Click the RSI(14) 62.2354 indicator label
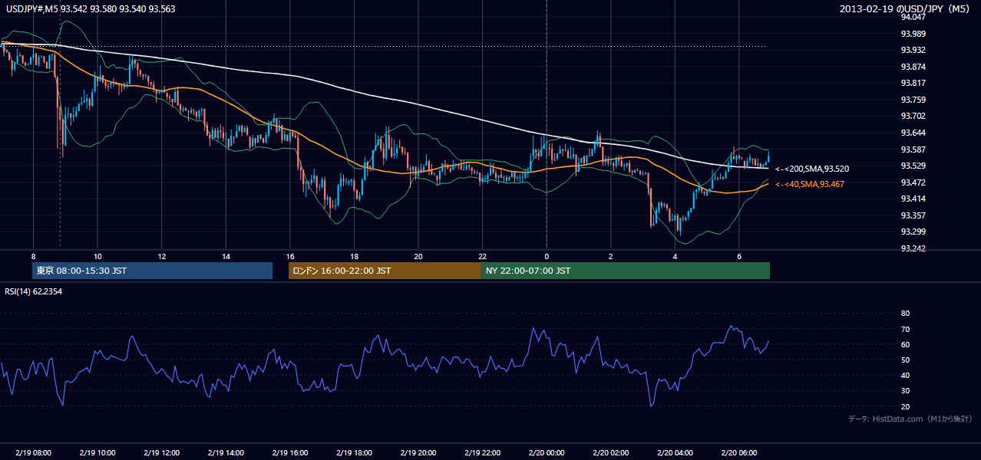This screenshot has height=460, width=981. coord(34,291)
